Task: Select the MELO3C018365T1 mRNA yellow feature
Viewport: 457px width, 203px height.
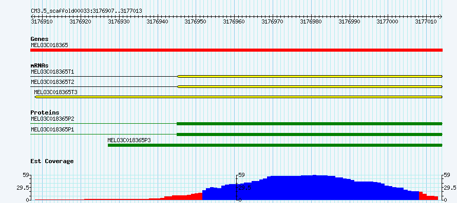Action: coord(310,76)
